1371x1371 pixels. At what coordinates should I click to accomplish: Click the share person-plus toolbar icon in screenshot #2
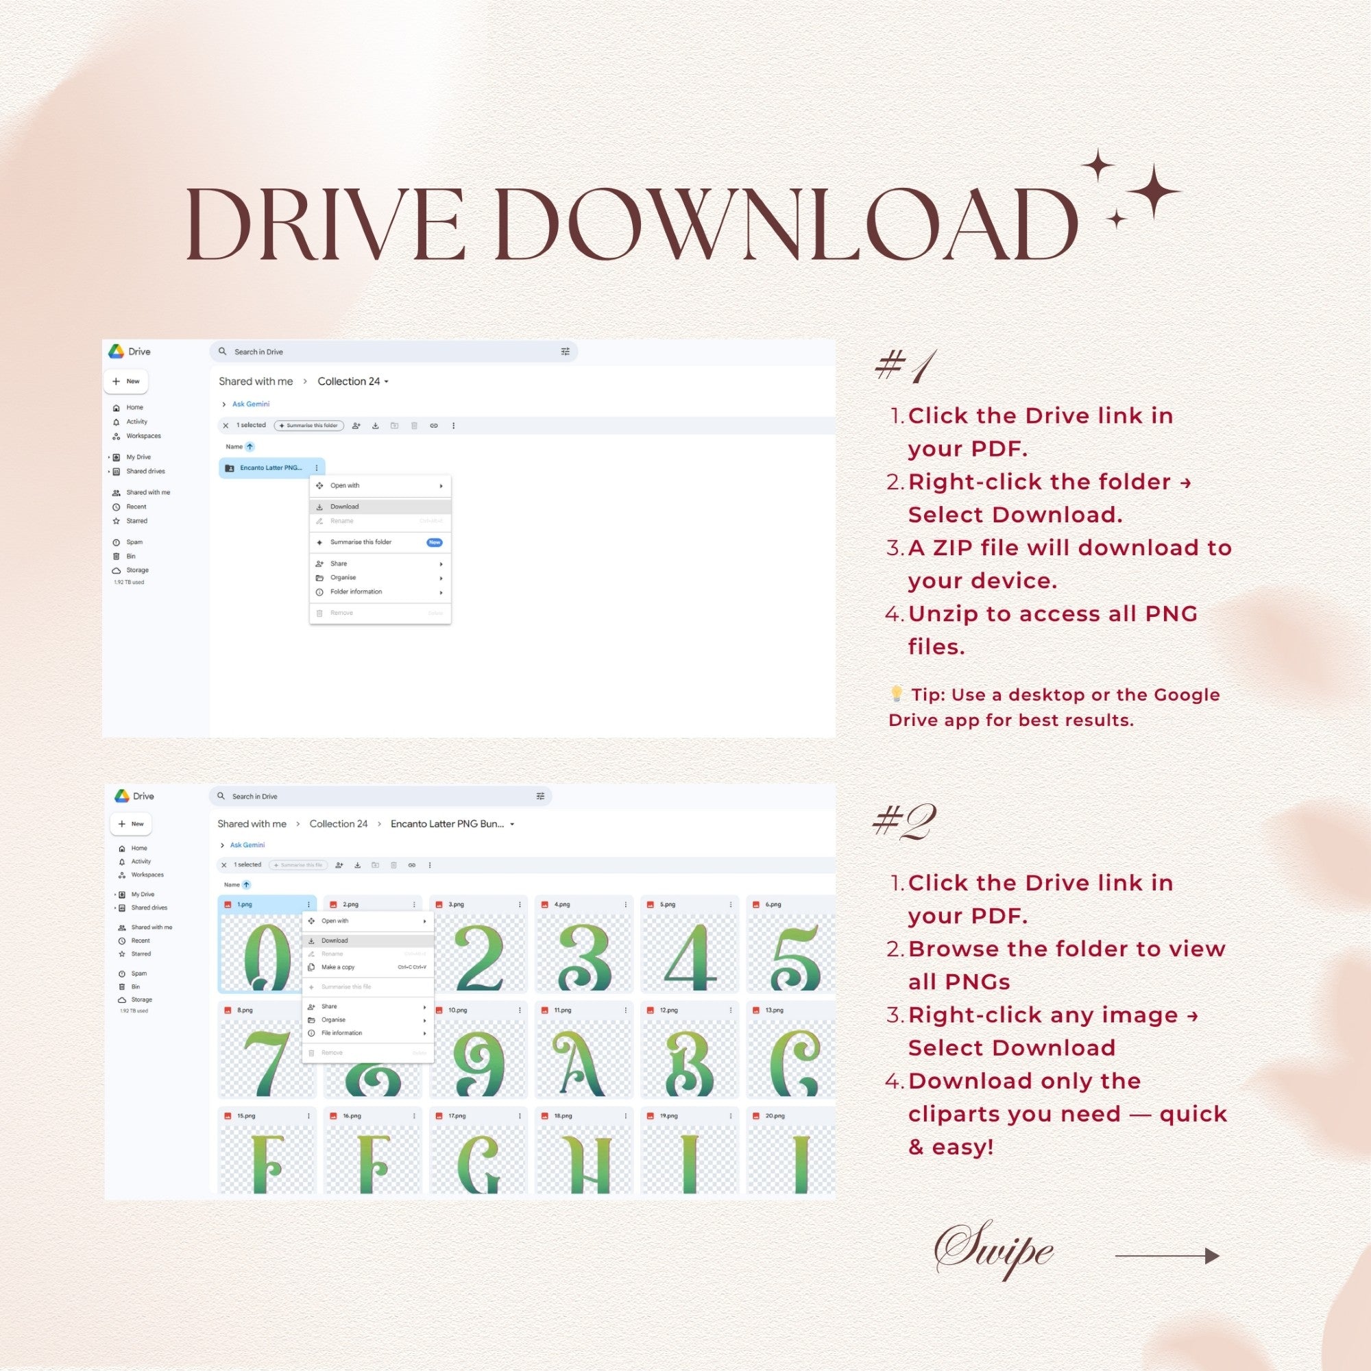coord(339,865)
